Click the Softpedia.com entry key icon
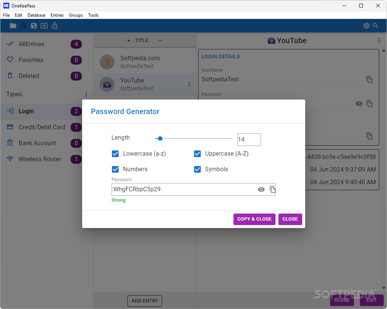 tap(107, 62)
